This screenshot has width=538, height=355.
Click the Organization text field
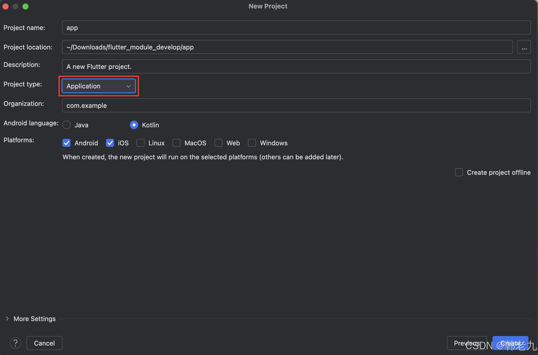tap(296, 106)
